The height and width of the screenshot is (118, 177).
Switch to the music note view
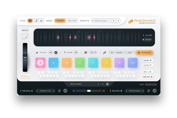click(x=36, y=21)
